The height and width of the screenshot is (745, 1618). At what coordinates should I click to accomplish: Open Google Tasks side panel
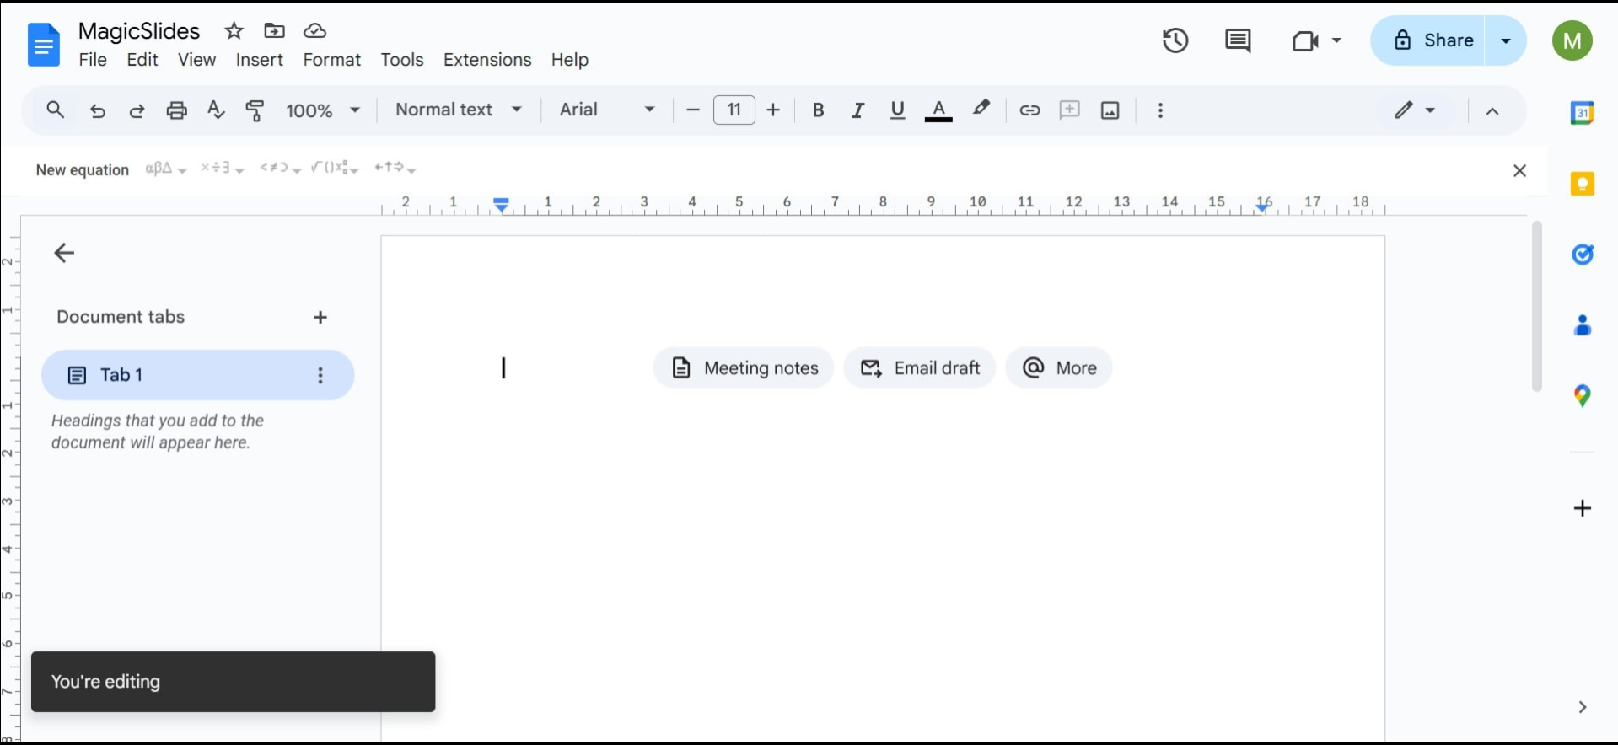coord(1582,254)
